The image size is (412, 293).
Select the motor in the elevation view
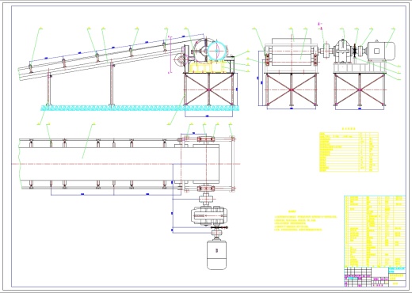(x=380, y=51)
